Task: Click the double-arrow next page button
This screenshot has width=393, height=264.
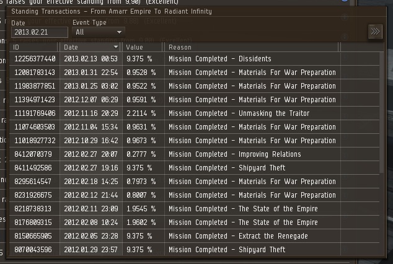Action: [374, 32]
